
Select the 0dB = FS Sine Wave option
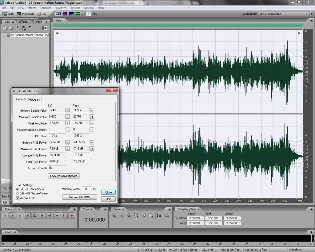(x=17, y=189)
